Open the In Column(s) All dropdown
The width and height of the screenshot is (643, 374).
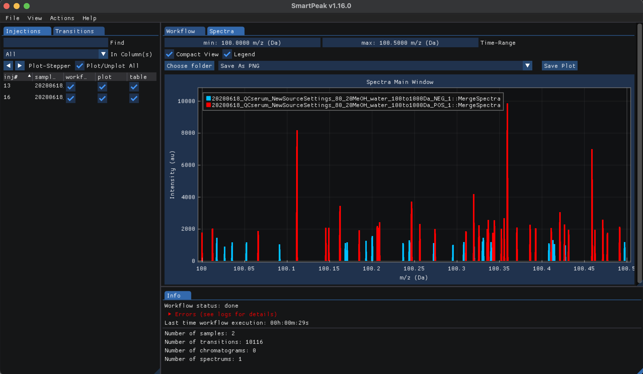tap(56, 54)
